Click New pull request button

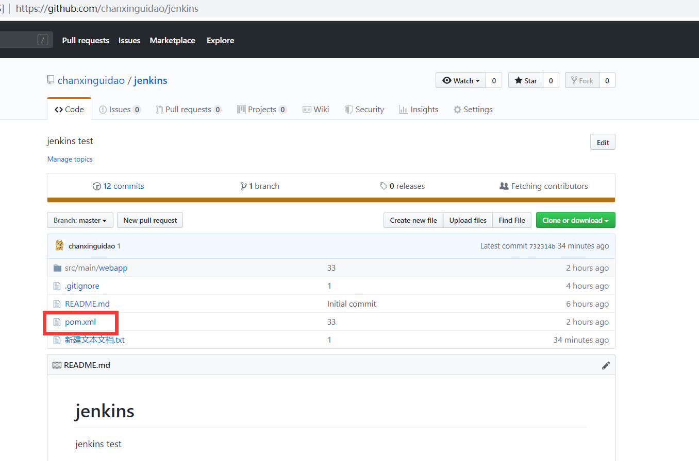(150, 220)
